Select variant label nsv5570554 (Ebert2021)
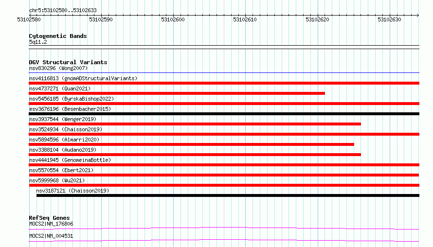 click(x=61, y=170)
